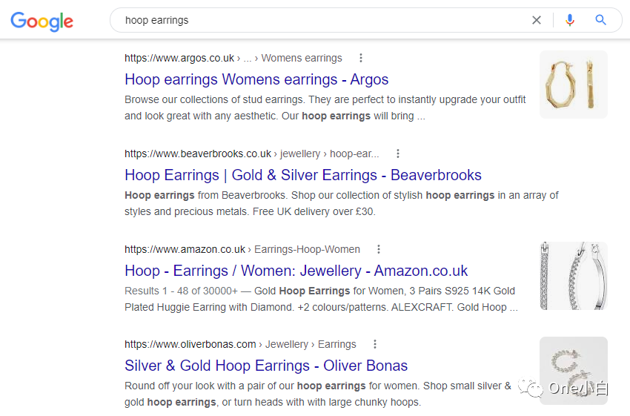Click the magnifying glass search icon
Screen dimensions: 630x416
pyautogui.click(x=601, y=20)
